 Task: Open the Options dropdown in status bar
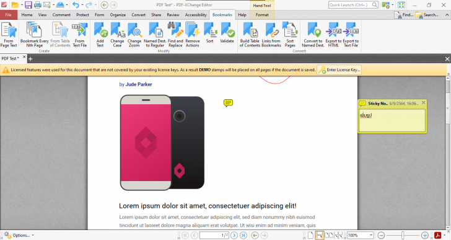point(19,235)
